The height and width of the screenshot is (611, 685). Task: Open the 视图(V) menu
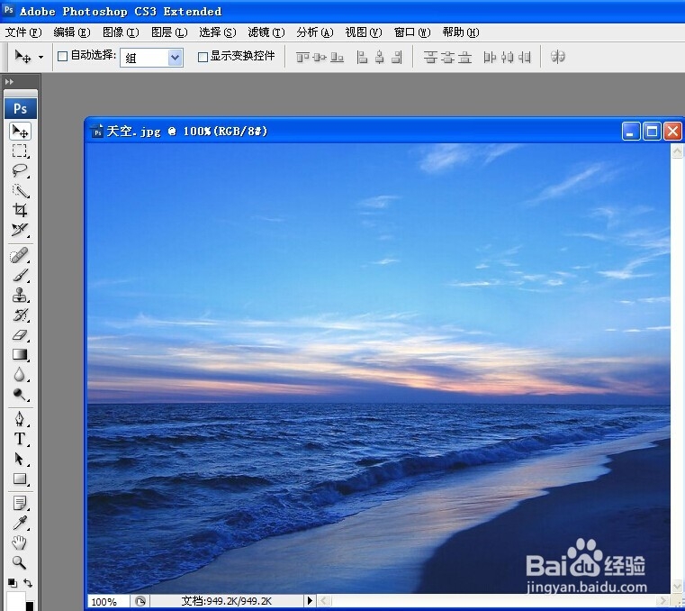click(x=364, y=32)
